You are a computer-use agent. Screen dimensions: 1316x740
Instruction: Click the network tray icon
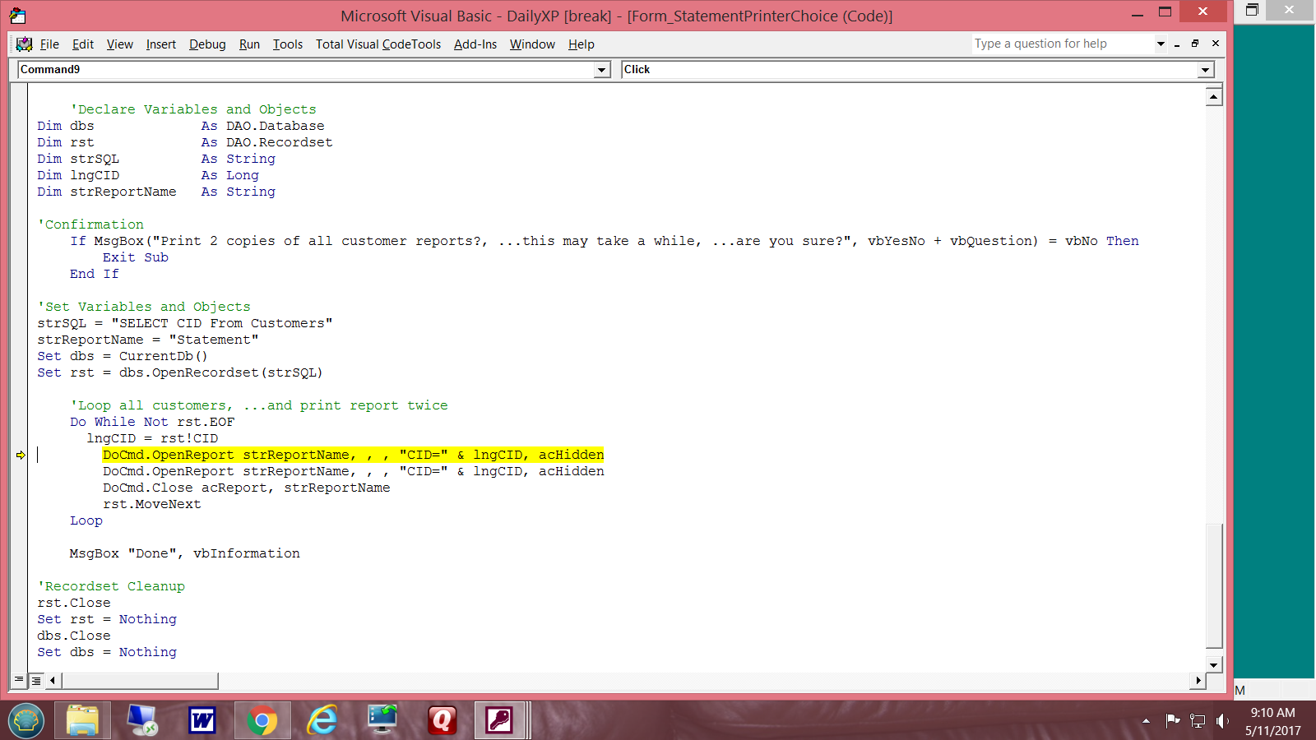click(x=1198, y=721)
